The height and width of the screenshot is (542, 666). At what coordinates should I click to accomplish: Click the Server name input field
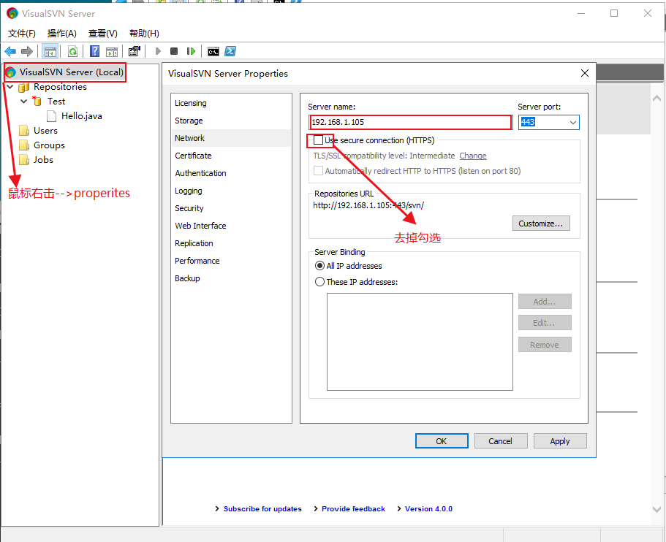[x=410, y=122]
